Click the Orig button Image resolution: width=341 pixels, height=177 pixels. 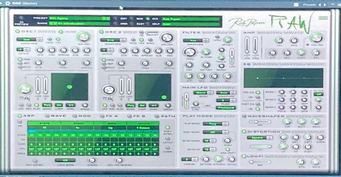pyautogui.click(x=115, y=23)
